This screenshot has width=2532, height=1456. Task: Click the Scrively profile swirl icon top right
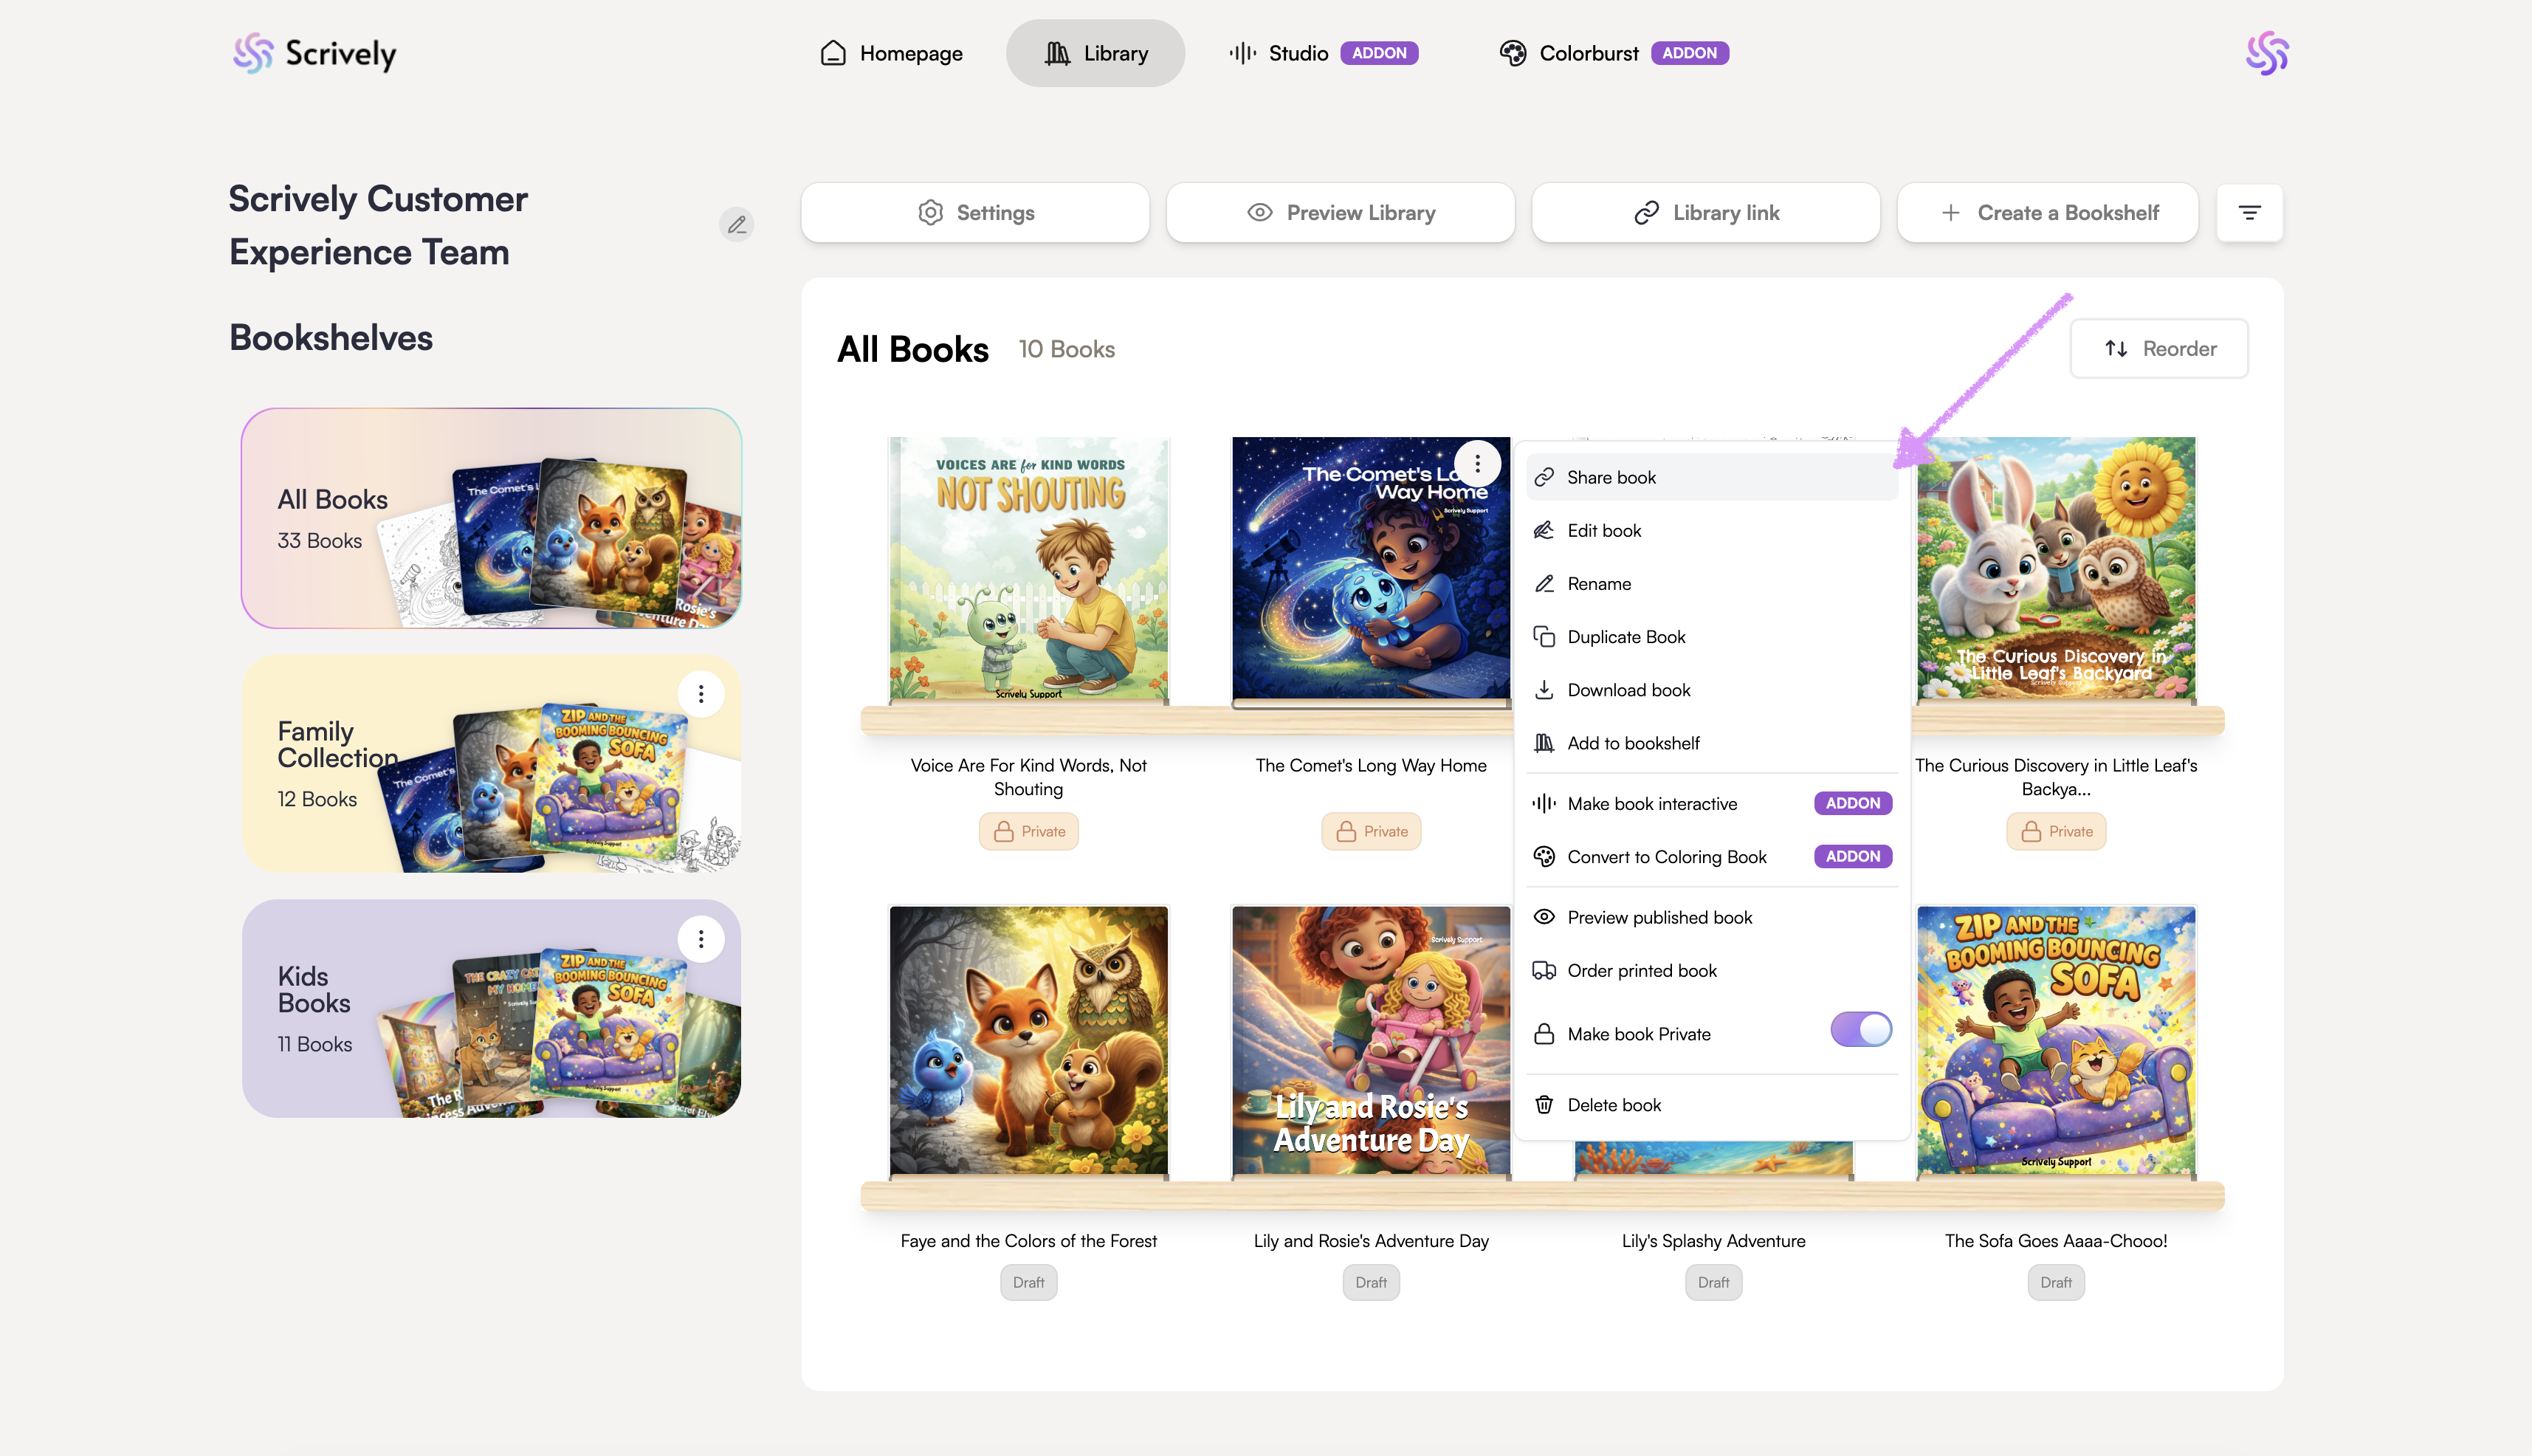pyautogui.click(x=2266, y=53)
